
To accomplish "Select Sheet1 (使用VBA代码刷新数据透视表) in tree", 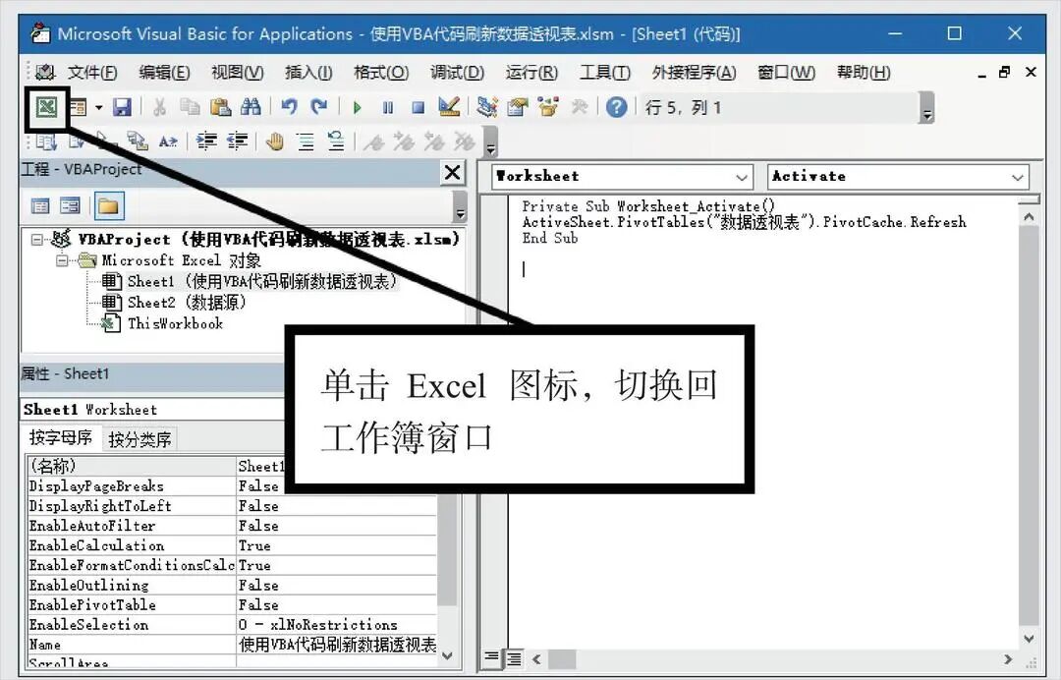I will pyautogui.click(x=262, y=281).
